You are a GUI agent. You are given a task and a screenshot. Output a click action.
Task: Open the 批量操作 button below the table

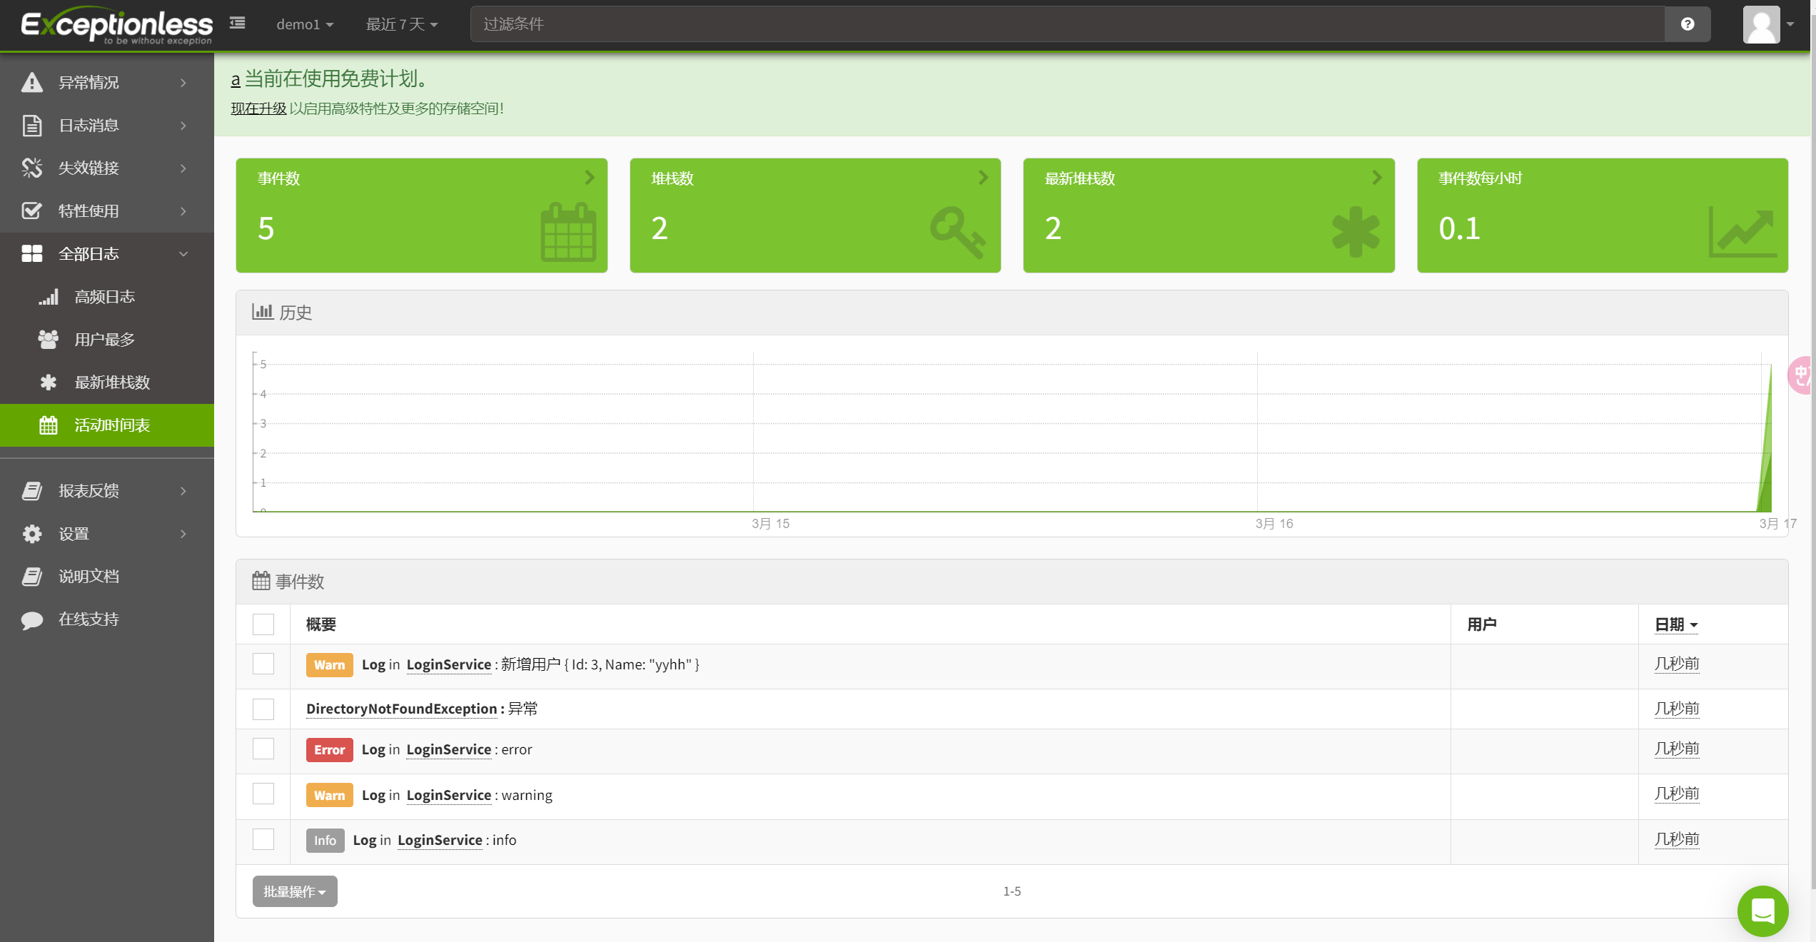click(x=294, y=891)
